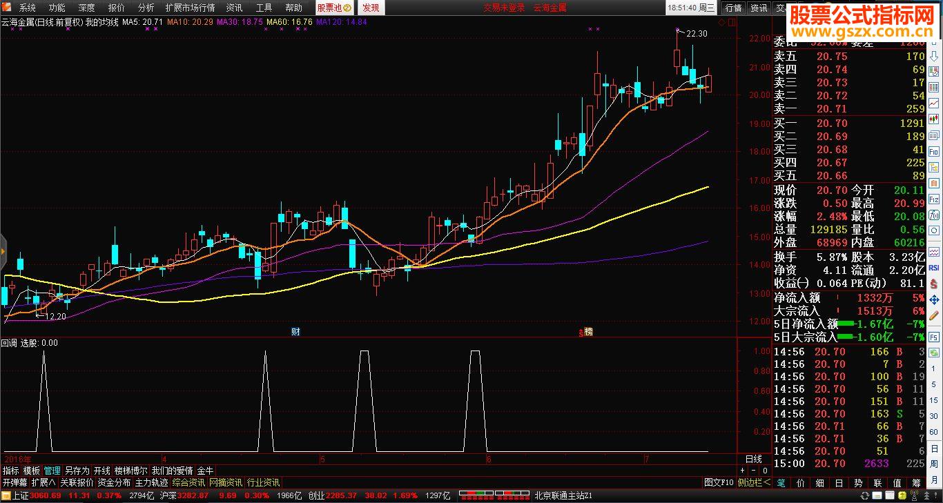Click 开弹幕 in bottom bar
The image size is (943, 503).
(14, 482)
